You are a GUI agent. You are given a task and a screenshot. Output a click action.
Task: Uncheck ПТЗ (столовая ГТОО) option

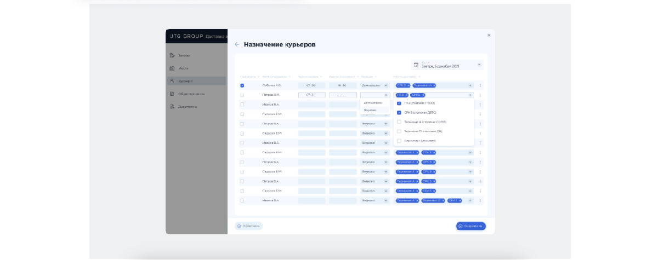[x=399, y=103]
